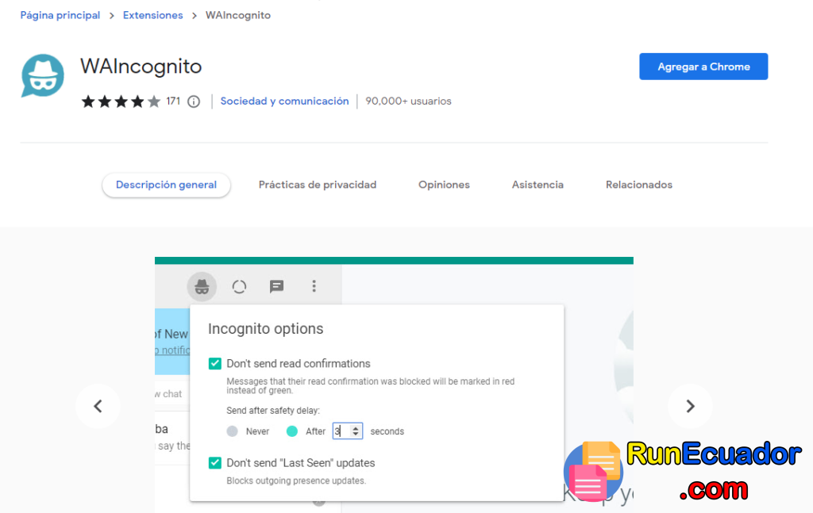Open the chat message icon in the toolbar

(x=276, y=286)
